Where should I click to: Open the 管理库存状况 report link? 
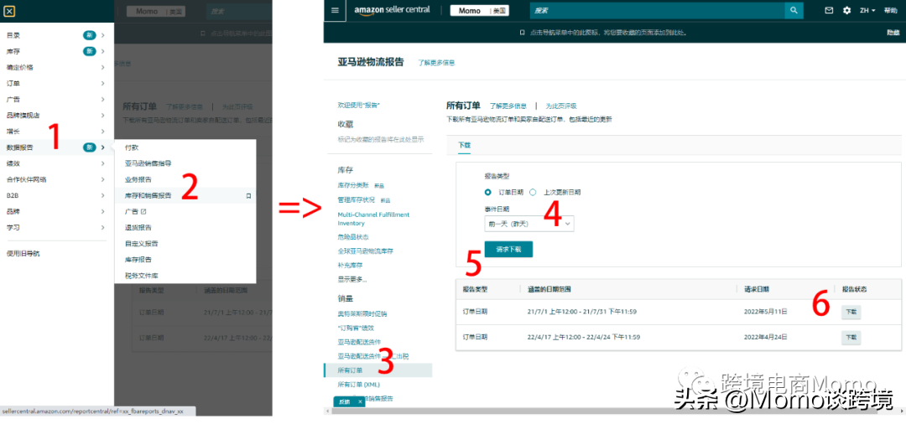356,199
